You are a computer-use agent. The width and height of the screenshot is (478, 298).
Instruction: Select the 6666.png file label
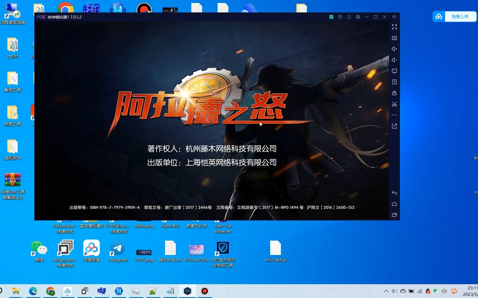tap(144, 226)
